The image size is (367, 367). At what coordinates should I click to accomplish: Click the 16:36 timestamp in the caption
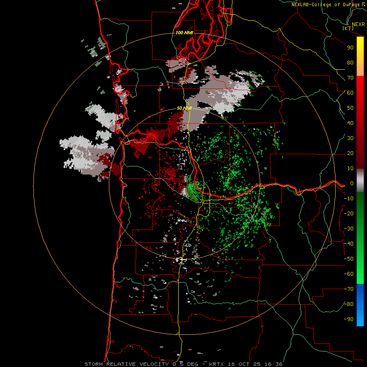273,364
